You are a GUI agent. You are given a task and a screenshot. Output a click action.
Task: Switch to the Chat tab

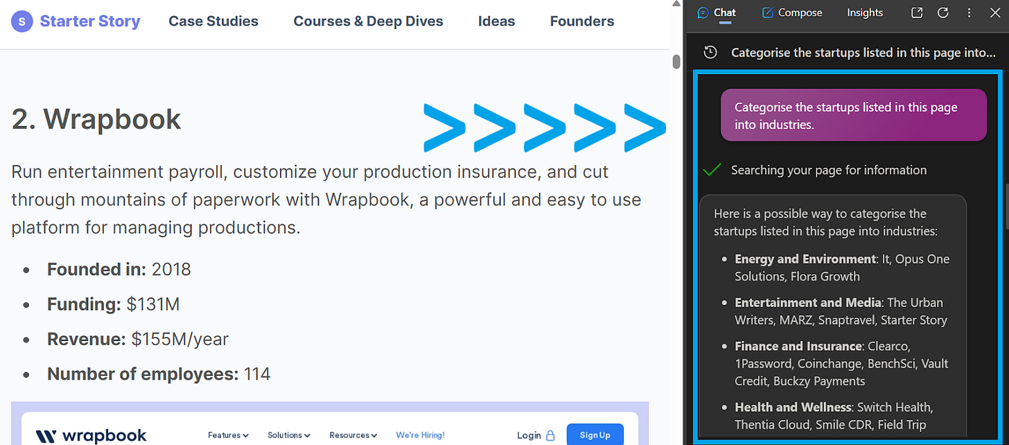point(717,12)
